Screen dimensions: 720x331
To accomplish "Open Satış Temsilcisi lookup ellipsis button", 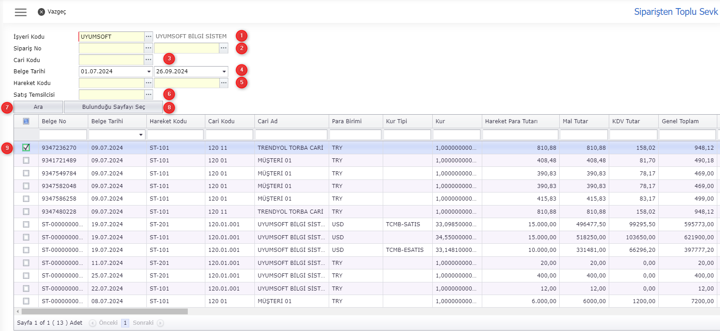I will pos(149,94).
